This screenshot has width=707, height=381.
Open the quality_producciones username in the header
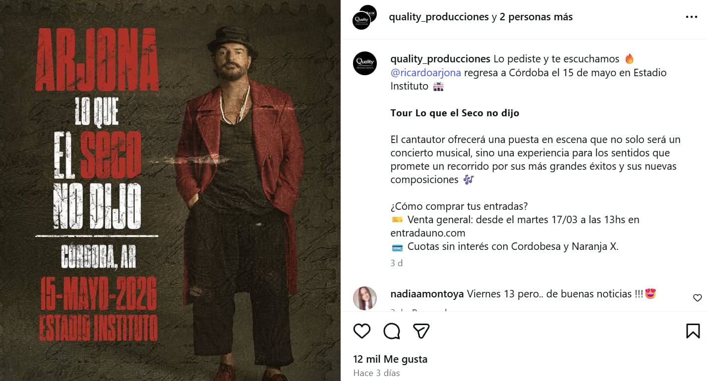(x=439, y=16)
